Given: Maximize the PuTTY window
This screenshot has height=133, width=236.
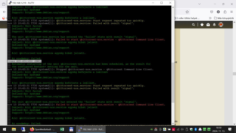Looking at the screenshot, I should (x=161, y=3).
